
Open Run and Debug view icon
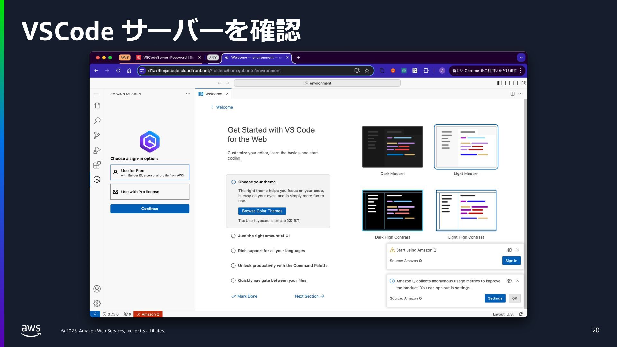tap(97, 150)
